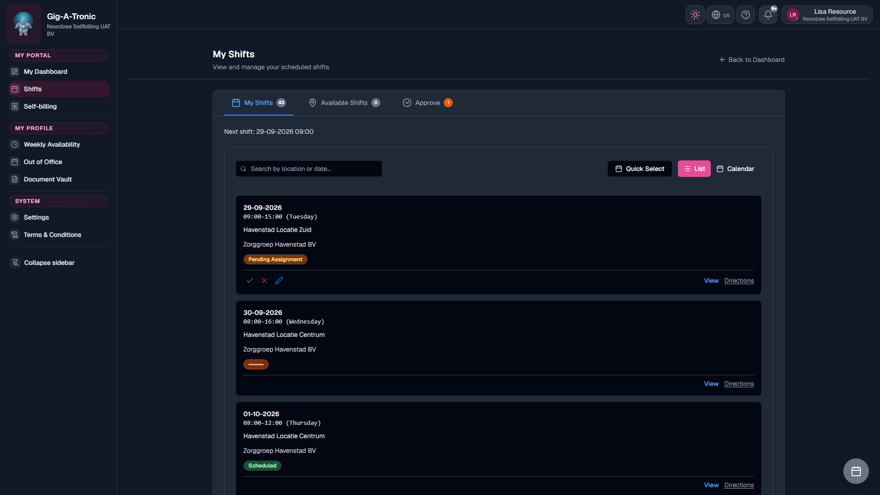Accept the 29-09-2026 shift checkmark
The height and width of the screenshot is (495, 880).
click(250, 280)
